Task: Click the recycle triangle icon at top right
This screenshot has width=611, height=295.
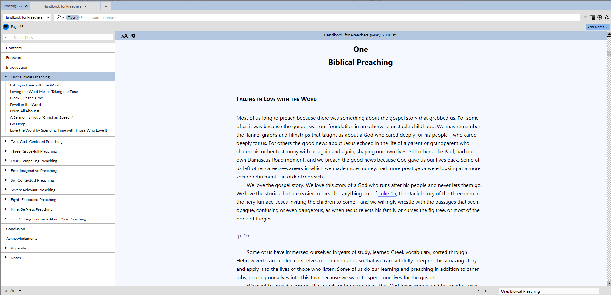Action: coord(607,17)
